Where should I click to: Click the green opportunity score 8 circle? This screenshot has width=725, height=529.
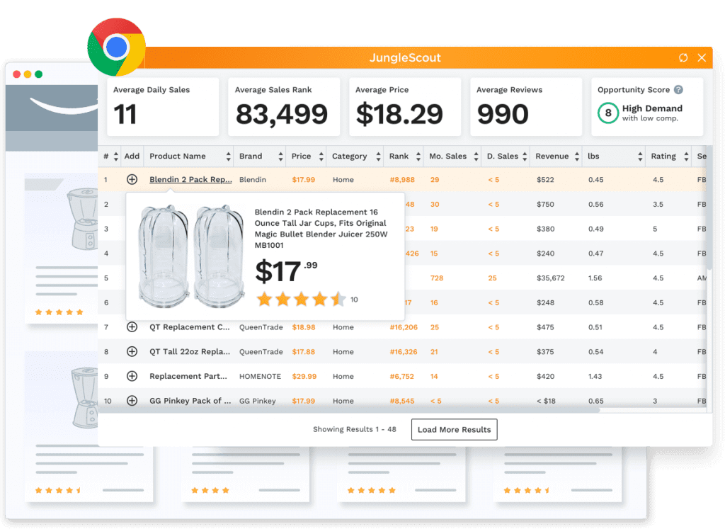click(607, 113)
